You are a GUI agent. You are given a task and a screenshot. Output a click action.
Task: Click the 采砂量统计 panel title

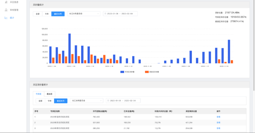(38, 5)
